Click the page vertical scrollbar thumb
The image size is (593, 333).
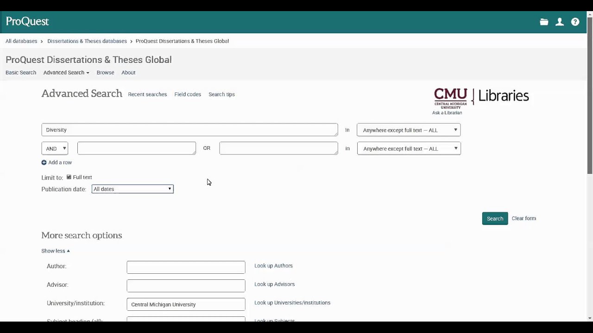[x=590, y=95]
